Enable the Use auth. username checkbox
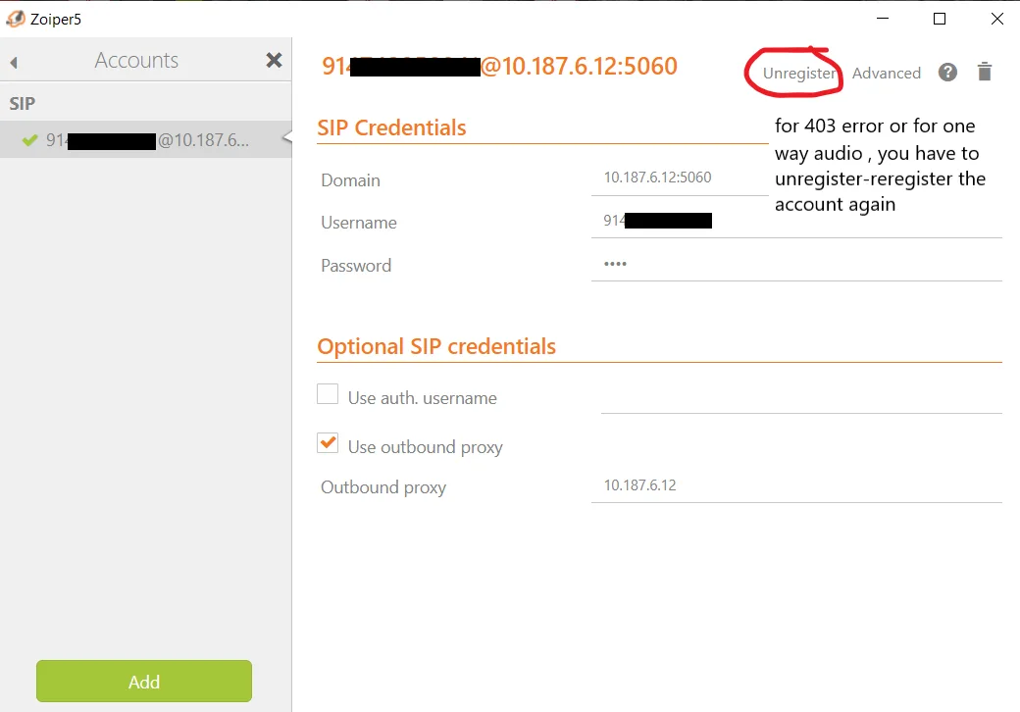This screenshot has height=712, width=1020. (328, 395)
